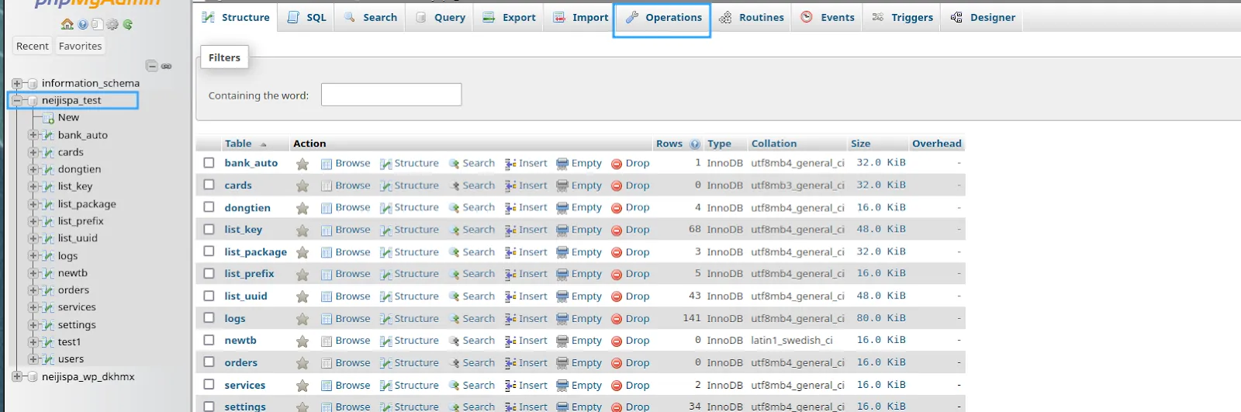The image size is (1241, 412).
Task: Expand bank_auto table in navigation tree
Action: (33, 135)
